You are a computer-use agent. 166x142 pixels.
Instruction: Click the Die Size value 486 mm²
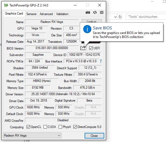71,35
